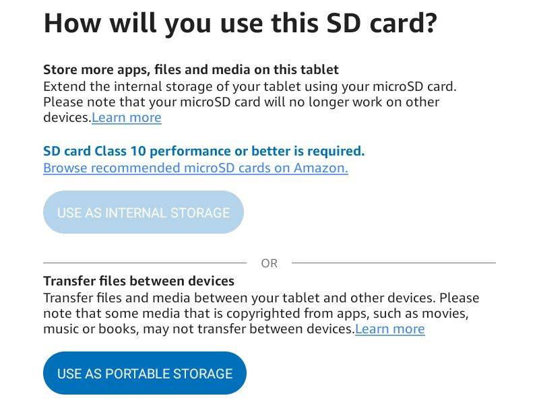539x404 pixels.
Task: Tap the USE AS PORTABLE STORAGE button
Action: [144, 373]
